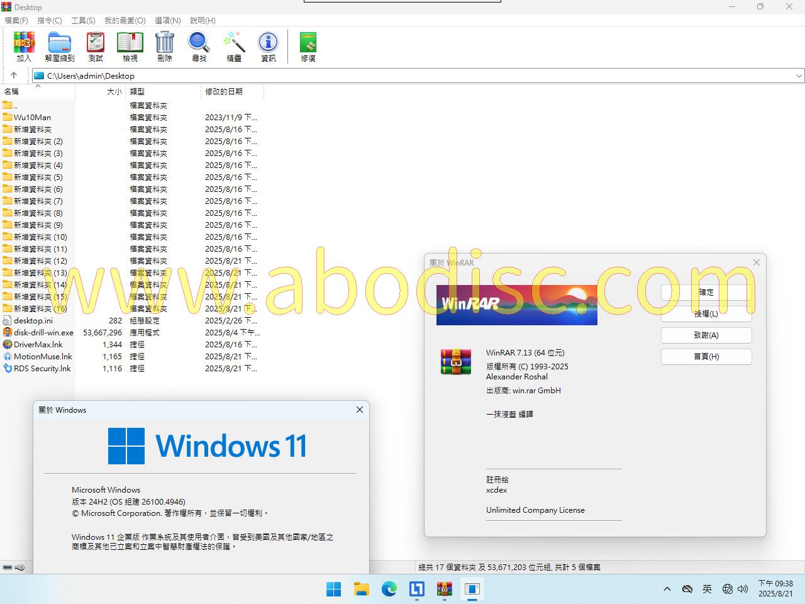Show hidden tray icons chevron
The width and height of the screenshot is (805, 604).
click(x=667, y=589)
